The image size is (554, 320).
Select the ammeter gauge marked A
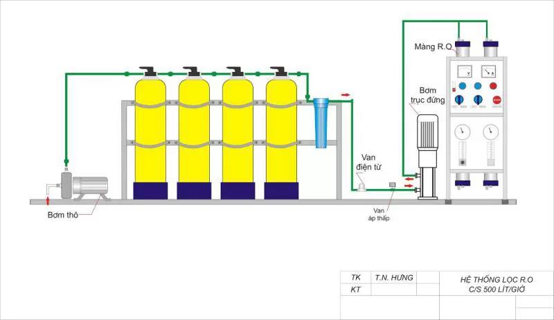(x=489, y=71)
